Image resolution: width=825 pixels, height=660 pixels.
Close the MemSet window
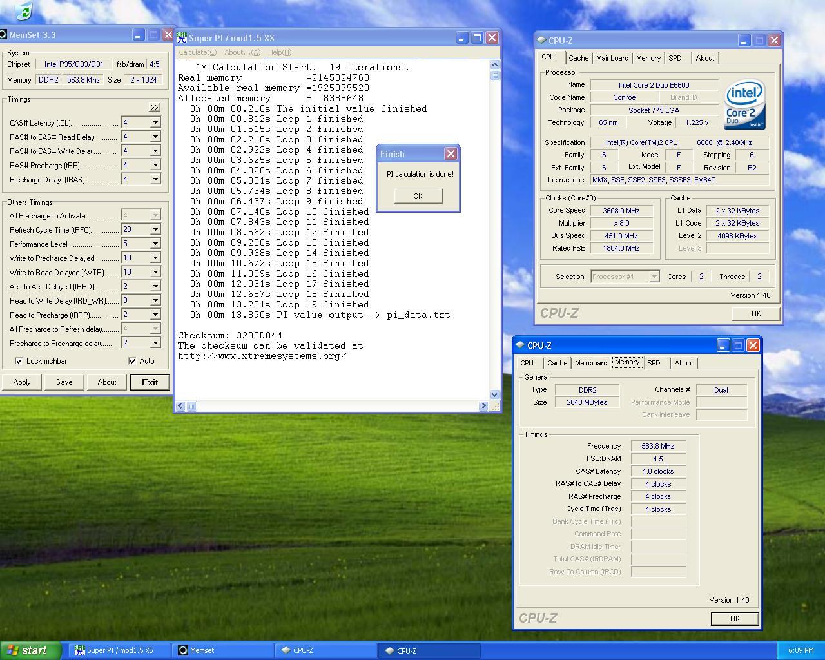coord(168,35)
